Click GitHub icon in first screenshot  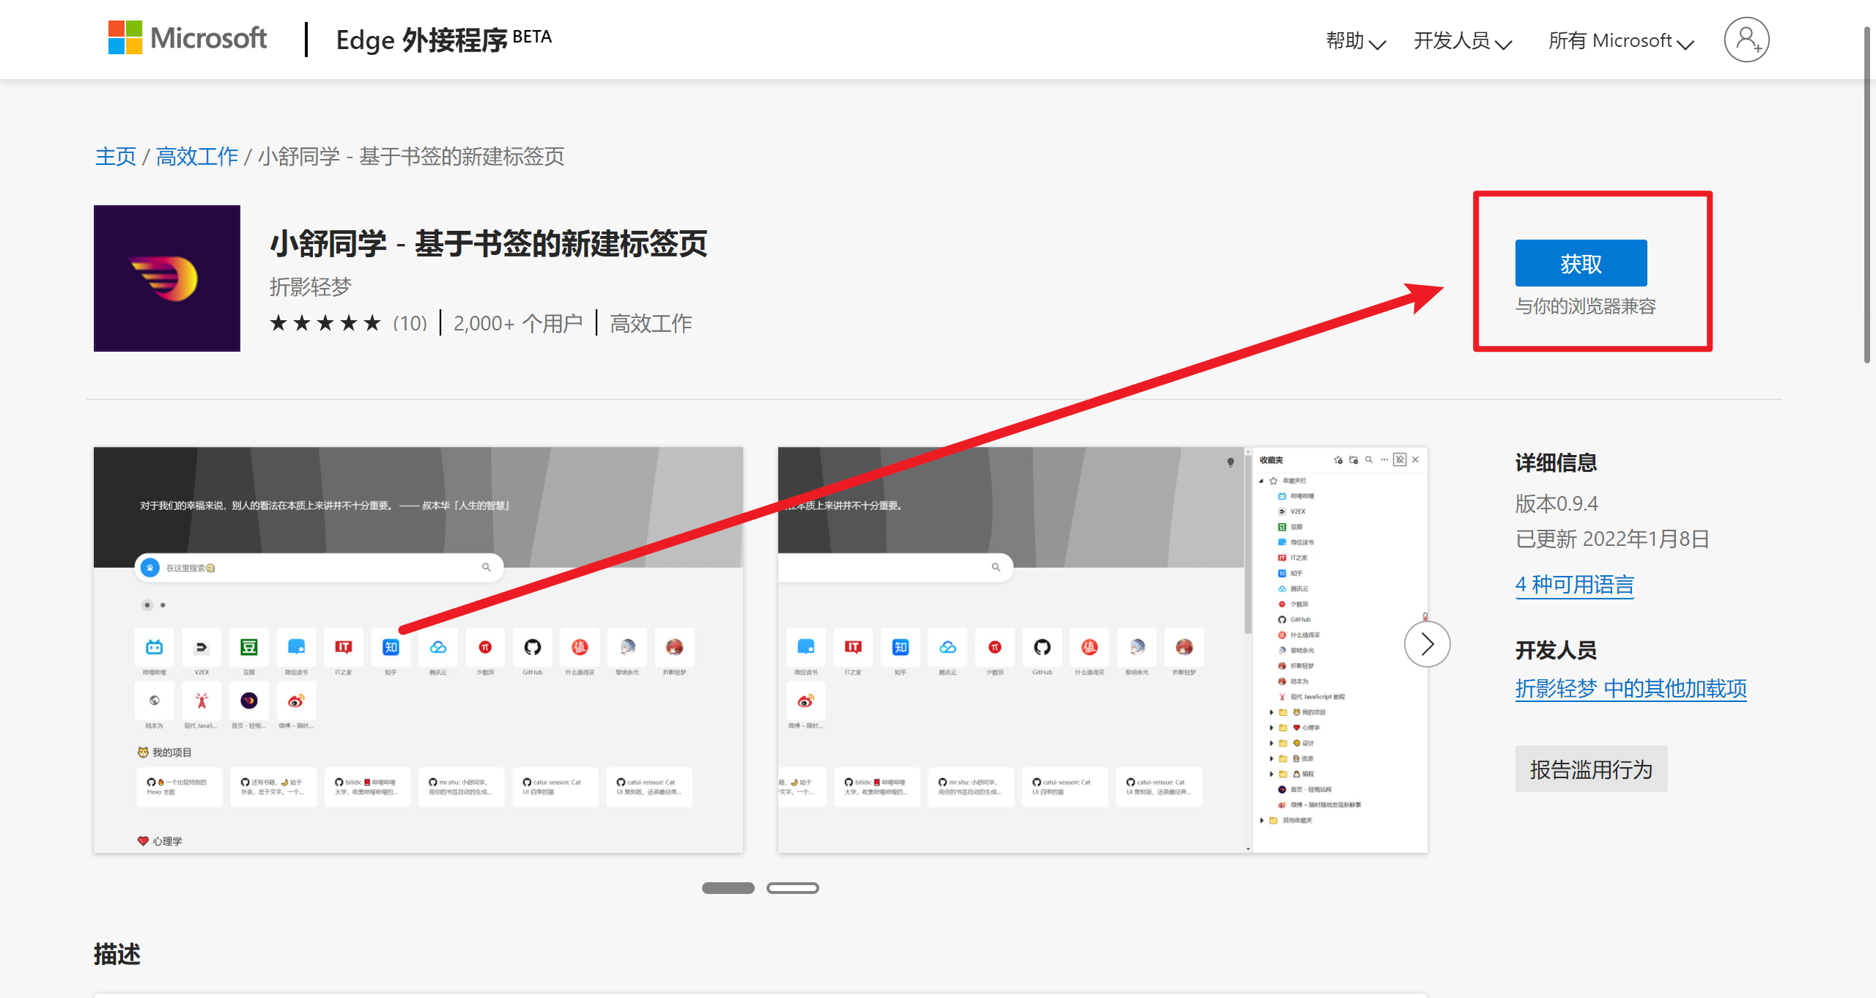tap(533, 647)
